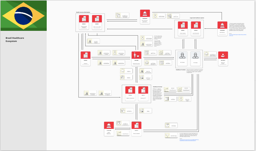Select the Brazil Healthcare Ecosystem title text
Image resolution: width=256 pixels, height=151 pixels.
click(15, 40)
